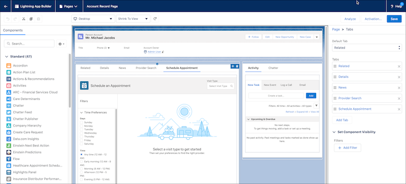This screenshot has width=406, height=184.
Task: Switch to the Details tab
Action: (x=105, y=68)
